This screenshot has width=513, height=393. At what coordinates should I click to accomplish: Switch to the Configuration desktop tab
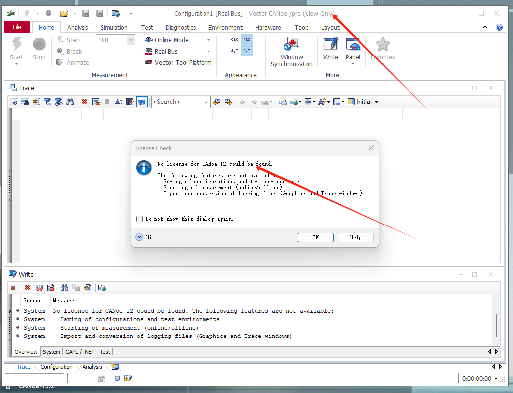pyautogui.click(x=56, y=367)
